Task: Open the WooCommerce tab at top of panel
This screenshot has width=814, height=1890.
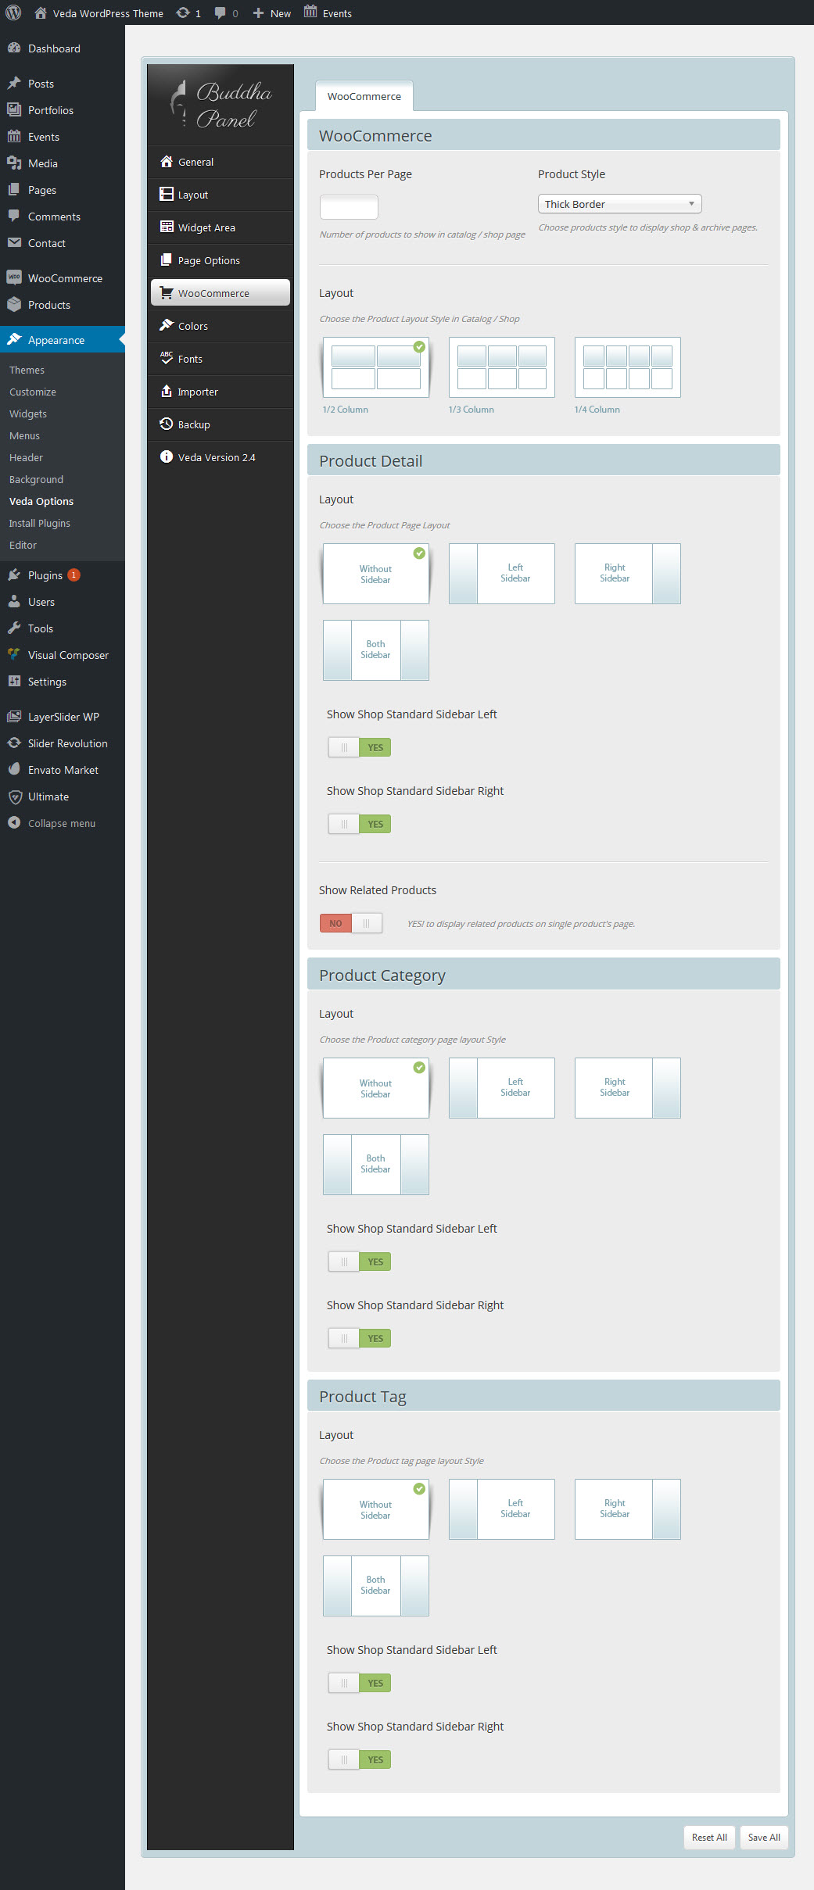Action: (364, 96)
